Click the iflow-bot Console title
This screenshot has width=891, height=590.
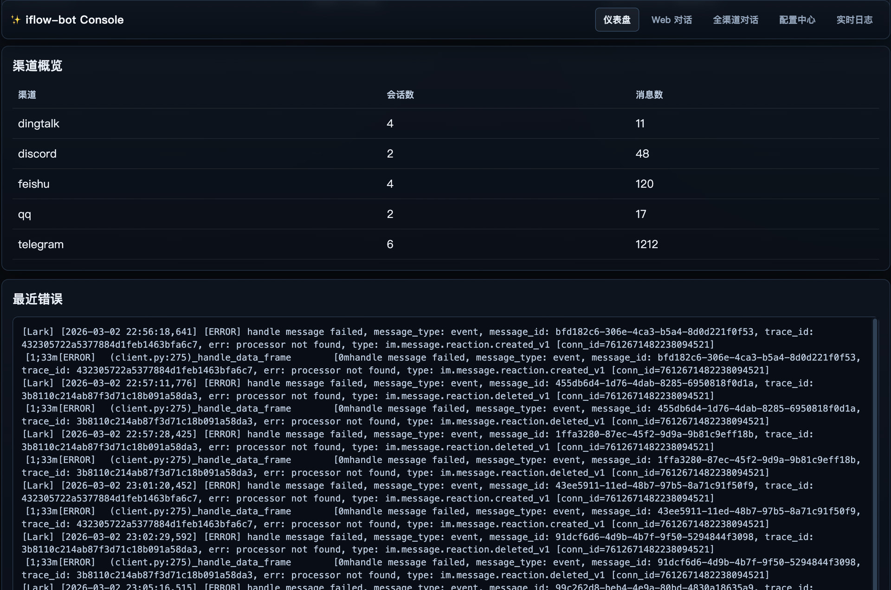74,20
